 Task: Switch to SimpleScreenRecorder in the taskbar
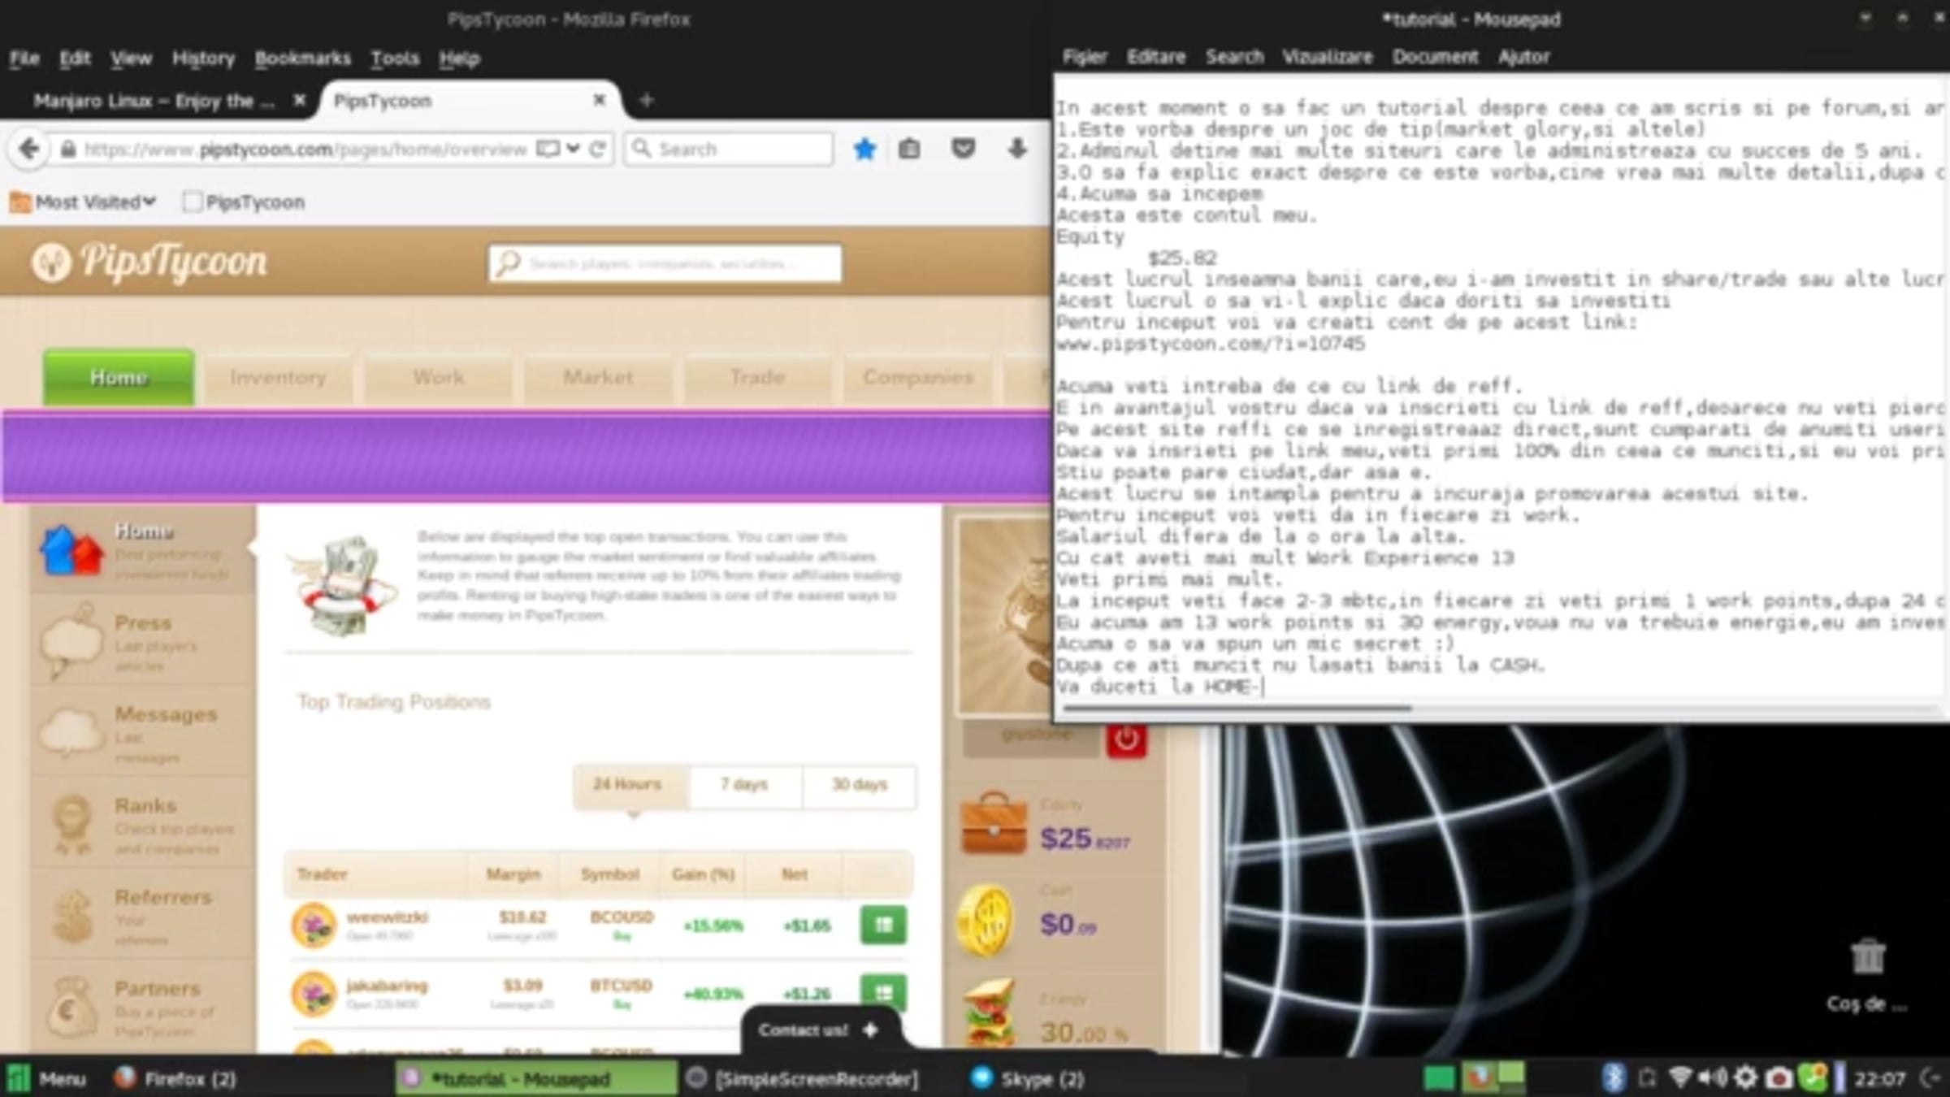pos(803,1078)
